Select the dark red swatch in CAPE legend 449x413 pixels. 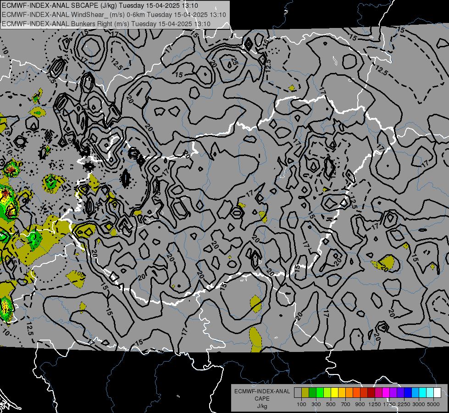(371, 393)
